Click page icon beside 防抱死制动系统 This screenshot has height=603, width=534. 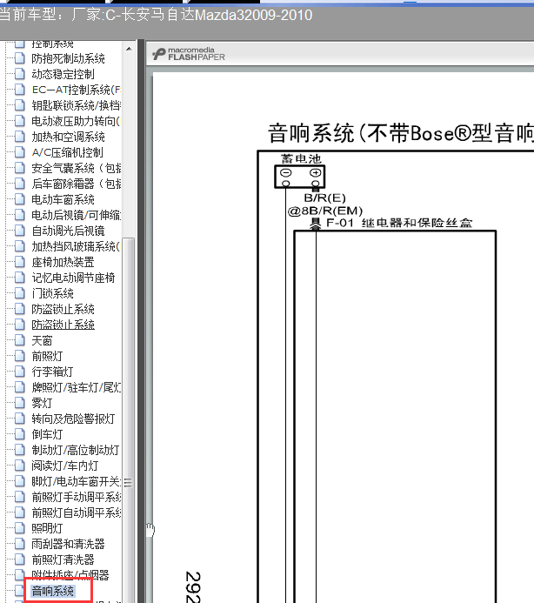coord(20,58)
